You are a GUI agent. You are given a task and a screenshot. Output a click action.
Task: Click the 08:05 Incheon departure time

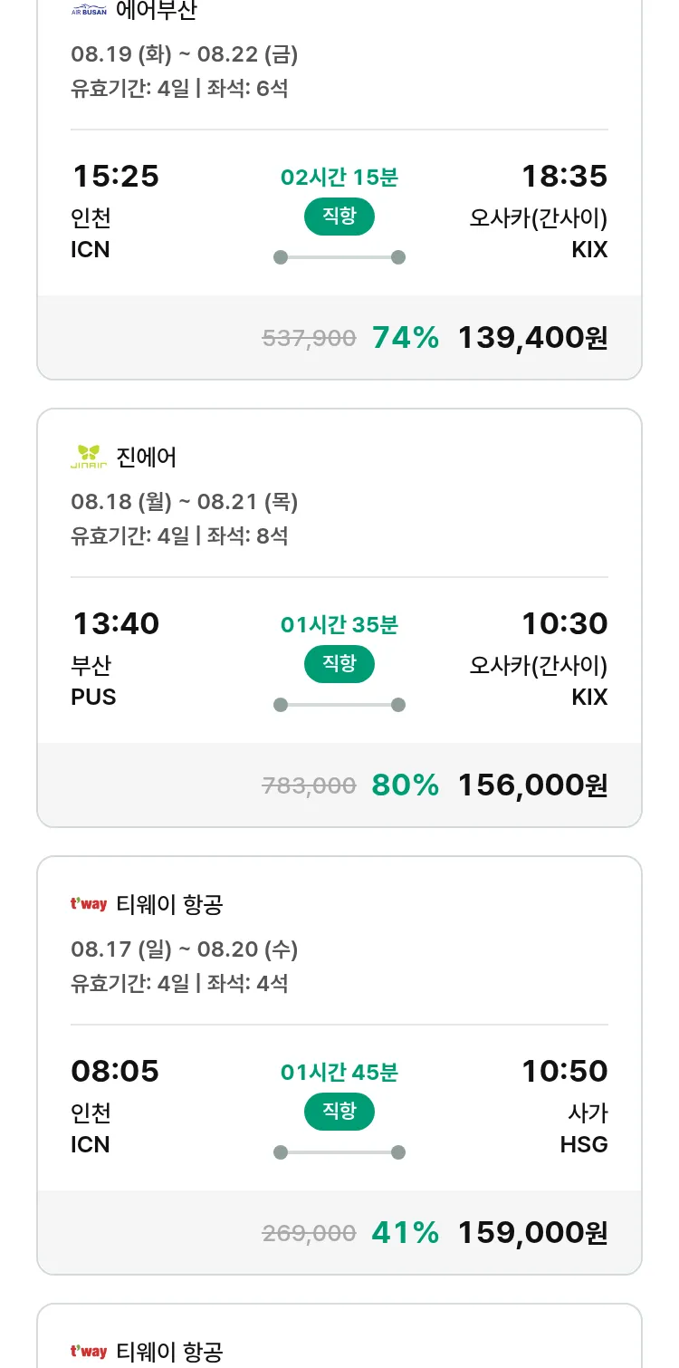coord(115,1072)
